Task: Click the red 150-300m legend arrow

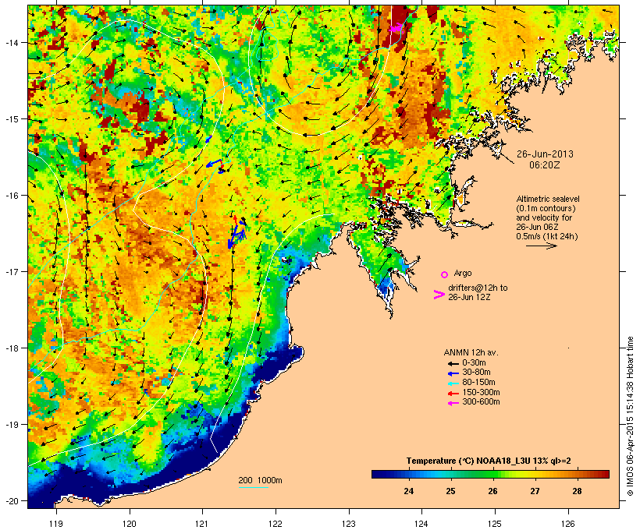Action: (x=453, y=394)
